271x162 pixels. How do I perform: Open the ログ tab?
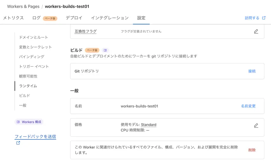pyautogui.click(x=36, y=18)
